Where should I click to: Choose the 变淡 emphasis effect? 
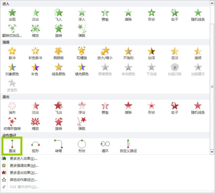coord(175,53)
